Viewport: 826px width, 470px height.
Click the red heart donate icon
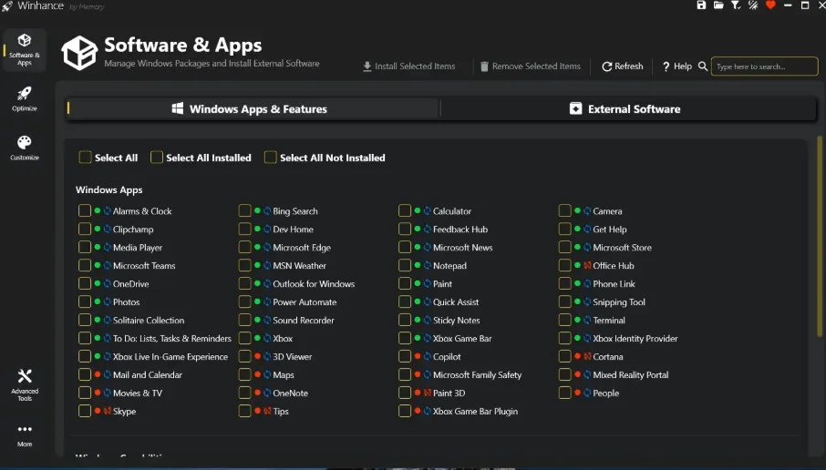pos(770,5)
